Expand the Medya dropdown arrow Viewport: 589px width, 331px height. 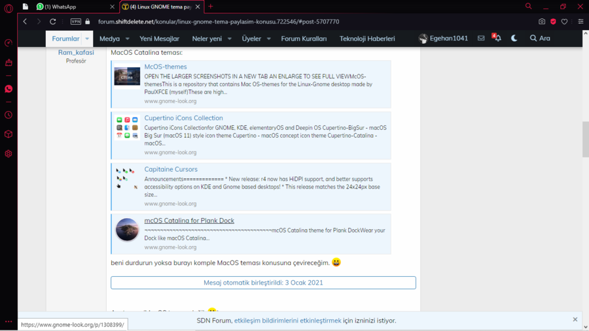point(128,39)
